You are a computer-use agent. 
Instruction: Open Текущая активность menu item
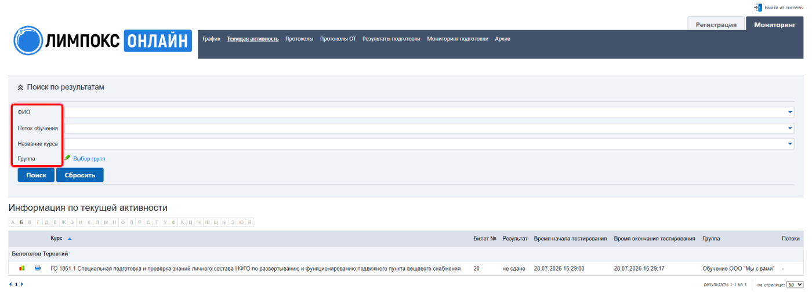click(x=253, y=39)
